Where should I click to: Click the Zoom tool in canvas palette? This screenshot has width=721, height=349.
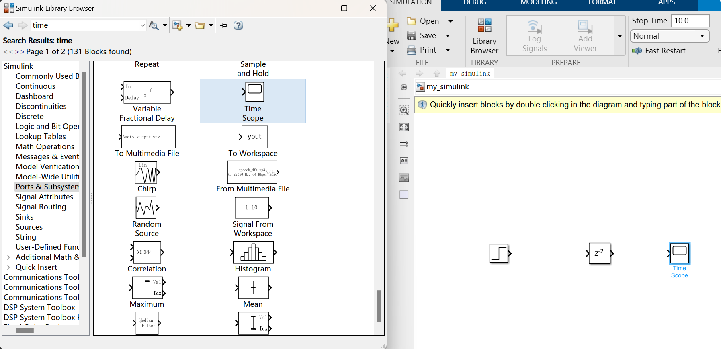tap(404, 110)
